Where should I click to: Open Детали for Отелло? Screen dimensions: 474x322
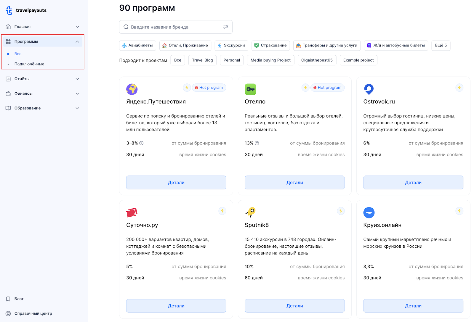[295, 183]
